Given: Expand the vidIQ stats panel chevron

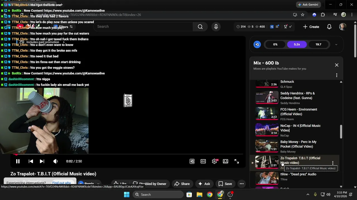Looking at the screenshot, I should tap(336, 44).
